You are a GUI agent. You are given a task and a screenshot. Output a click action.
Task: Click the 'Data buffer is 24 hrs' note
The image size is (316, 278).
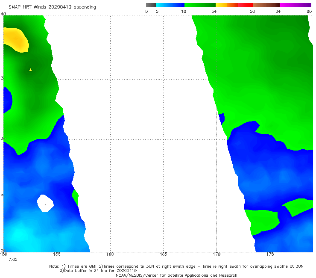point(98,271)
